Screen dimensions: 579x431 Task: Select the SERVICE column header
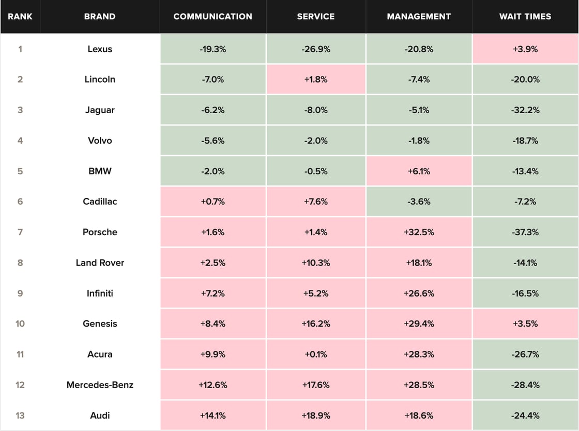[x=316, y=17]
